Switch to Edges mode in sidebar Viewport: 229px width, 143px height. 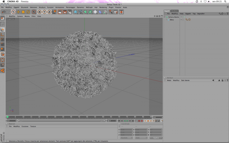coord(3,44)
